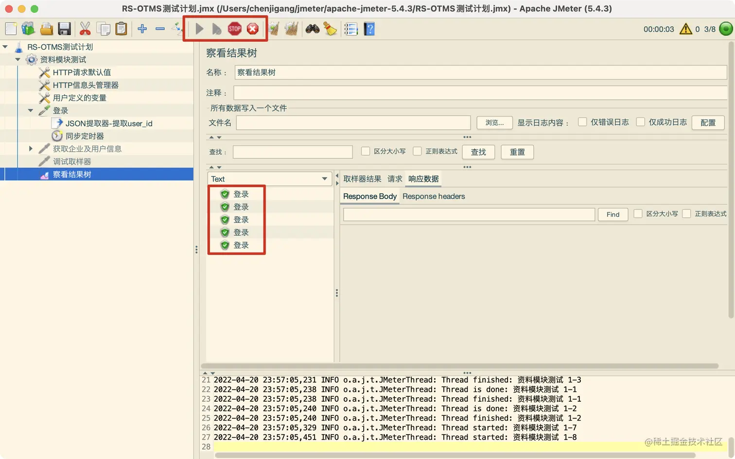Click the Shutdown red X icon
Image resolution: width=735 pixels, height=459 pixels.
[x=252, y=29]
